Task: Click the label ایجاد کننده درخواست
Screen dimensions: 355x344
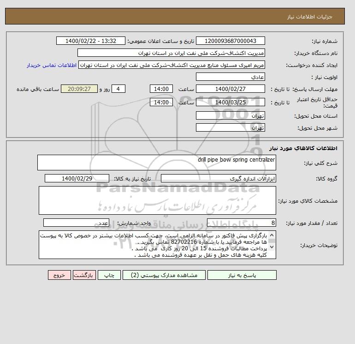Action: click(x=312, y=66)
